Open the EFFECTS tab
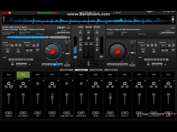177x132 pixels. (96, 70)
